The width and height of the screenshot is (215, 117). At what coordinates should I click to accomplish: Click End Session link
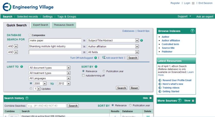tap(205, 3)
